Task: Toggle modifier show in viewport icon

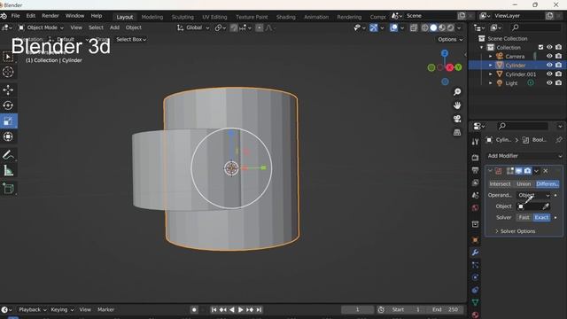Action: coord(518,171)
